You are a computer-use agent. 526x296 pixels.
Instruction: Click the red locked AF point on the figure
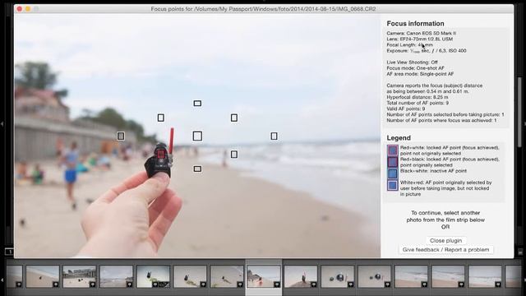click(161, 154)
